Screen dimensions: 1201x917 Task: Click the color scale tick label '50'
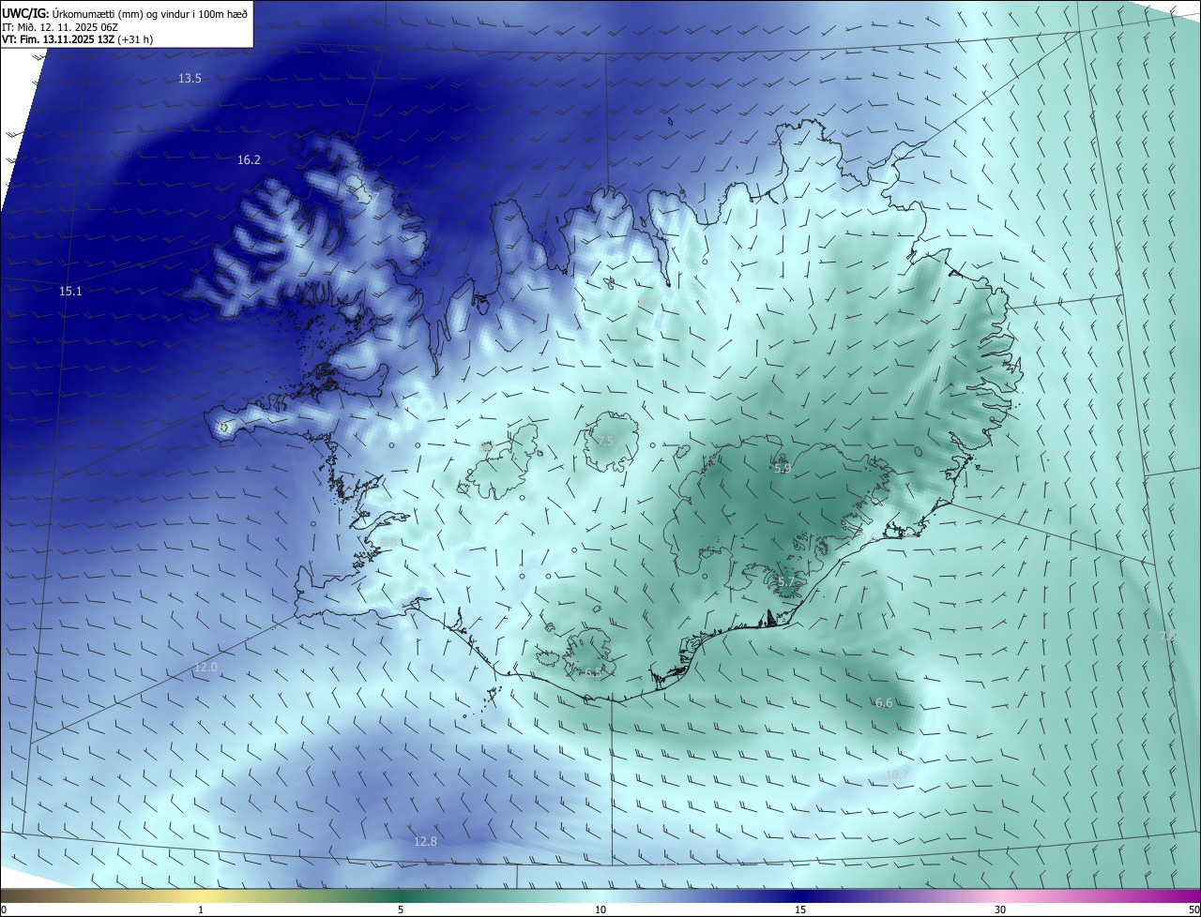click(1193, 909)
